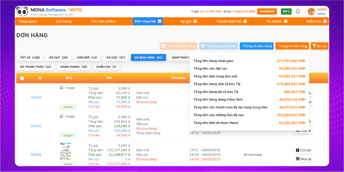This screenshot has width=344, height=172.
Task: Click Chi tiết for order 55549
Action: [303, 150]
